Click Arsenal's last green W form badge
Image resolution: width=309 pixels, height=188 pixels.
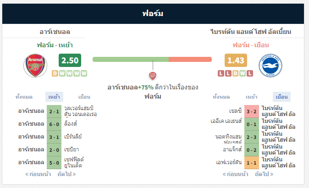coord(84,73)
